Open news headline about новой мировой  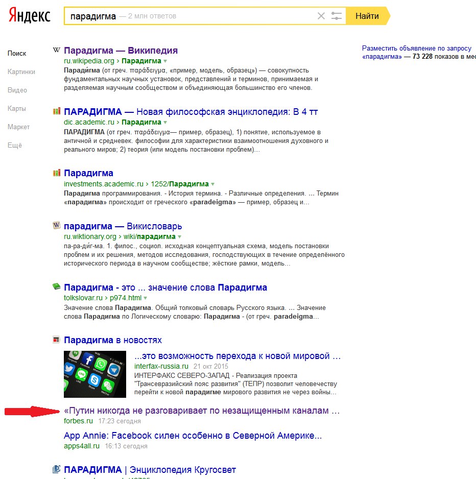237,356
